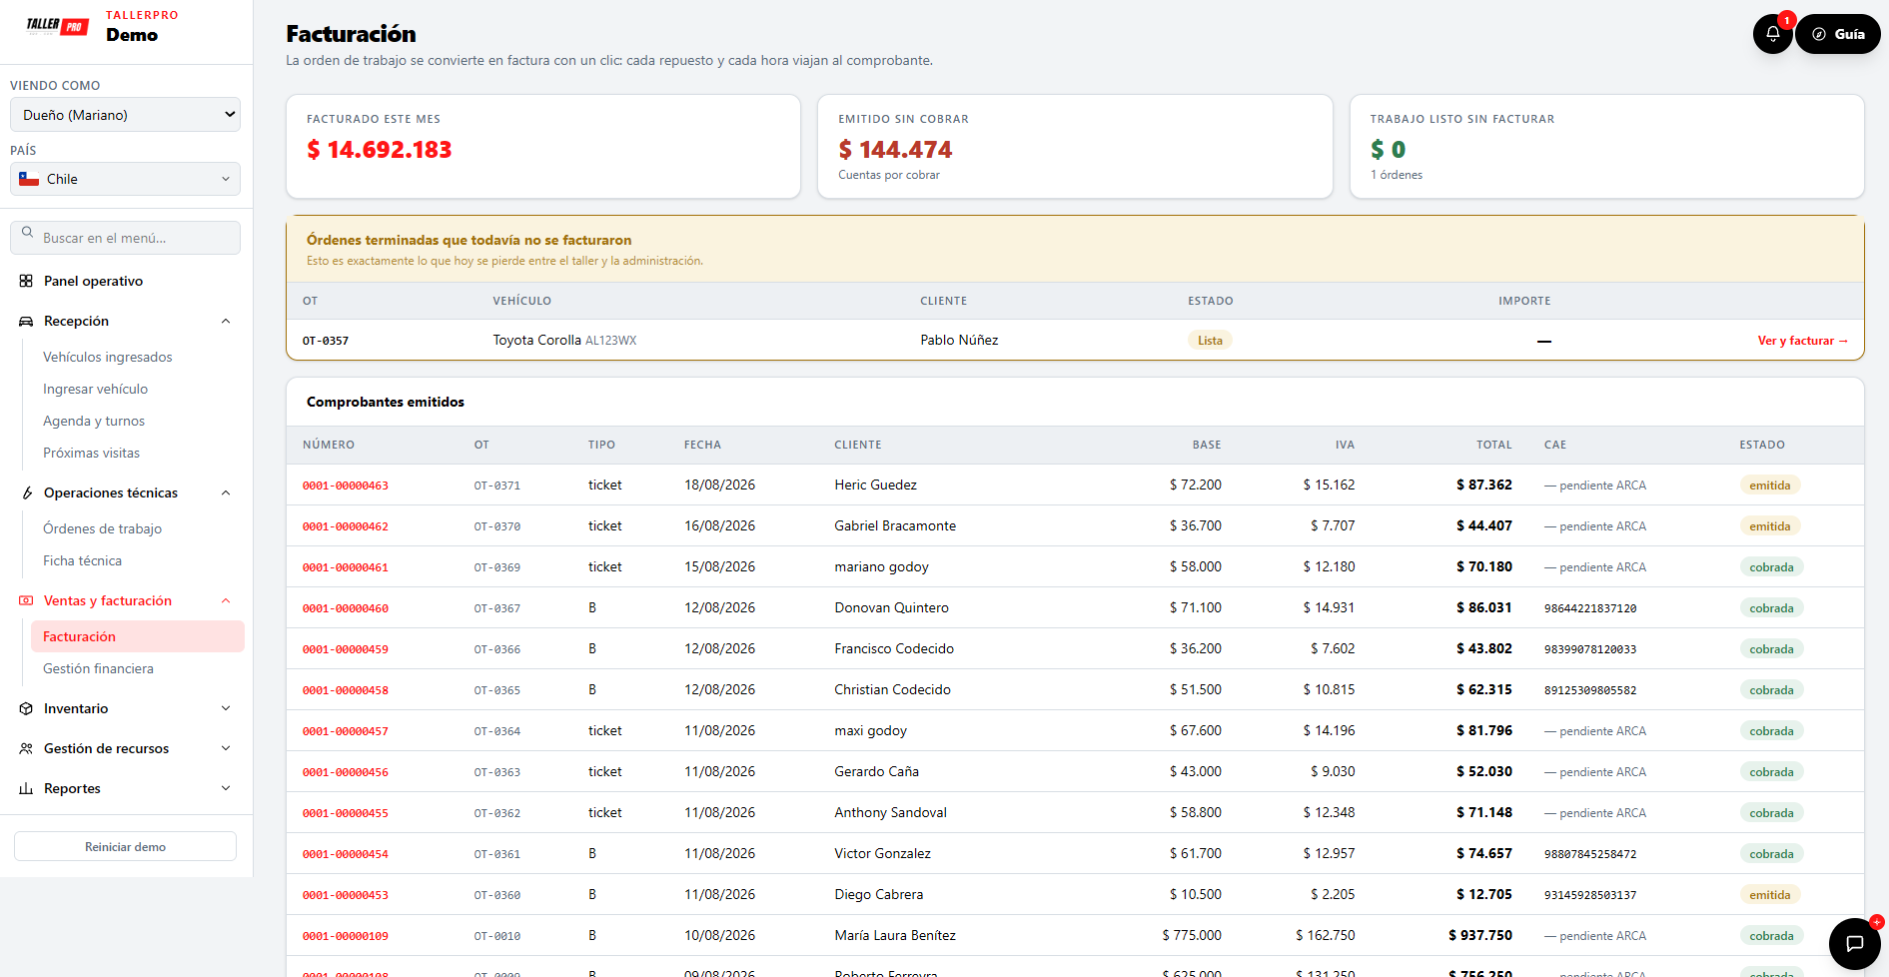The height and width of the screenshot is (977, 1889).
Task: Click Ver y facturar for OT-0357
Action: 1803,341
